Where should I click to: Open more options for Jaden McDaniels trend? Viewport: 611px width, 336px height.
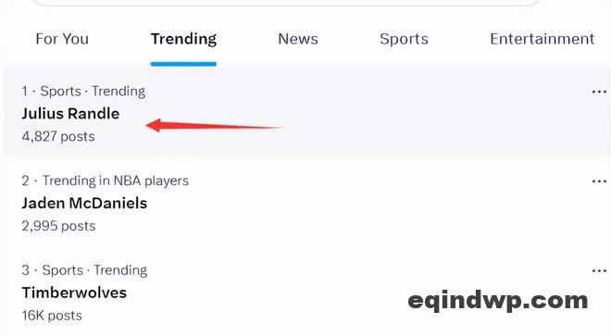click(599, 181)
